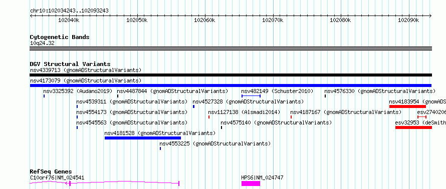Click the esv32953 red variant bar
This screenshot has width=446, height=189.
413,127
